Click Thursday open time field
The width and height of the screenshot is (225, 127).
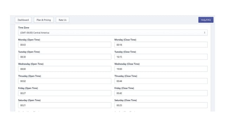click(65, 81)
